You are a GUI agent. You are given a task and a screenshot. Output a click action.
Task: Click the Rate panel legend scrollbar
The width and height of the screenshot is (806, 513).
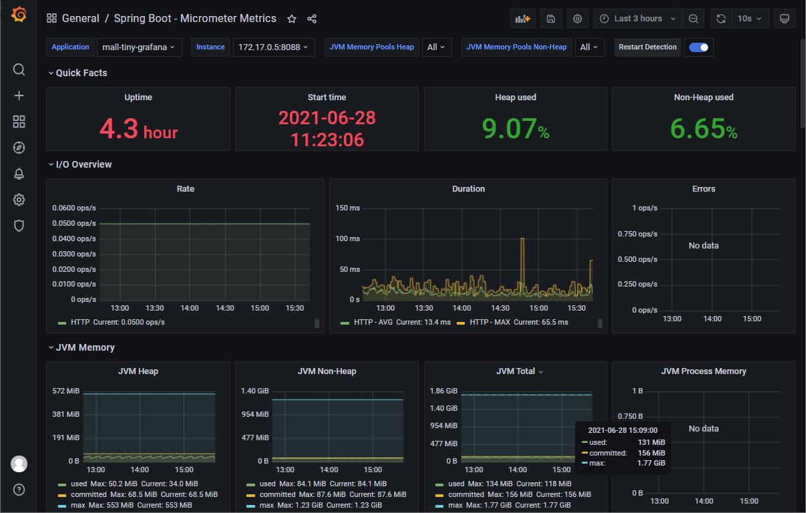coord(317,323)
